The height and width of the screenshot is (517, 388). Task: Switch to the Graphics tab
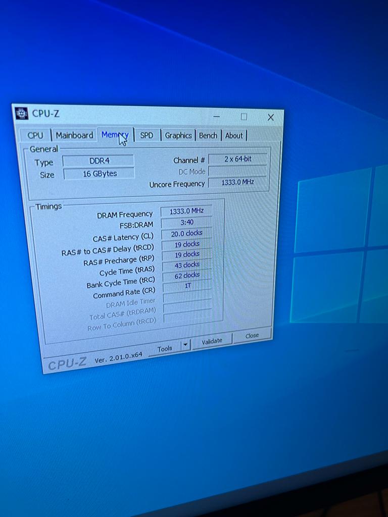(178, 135)
